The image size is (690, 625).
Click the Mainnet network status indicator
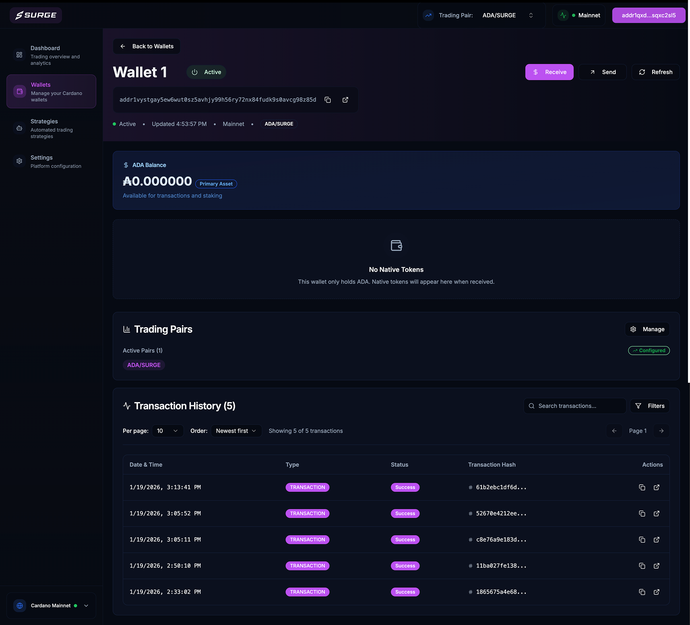coord(579,15)
